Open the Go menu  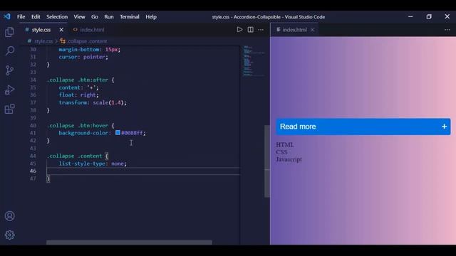pyautogui.click(x=95, y=17)
